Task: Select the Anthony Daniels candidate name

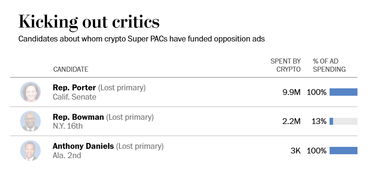Action: coord(83,146)
